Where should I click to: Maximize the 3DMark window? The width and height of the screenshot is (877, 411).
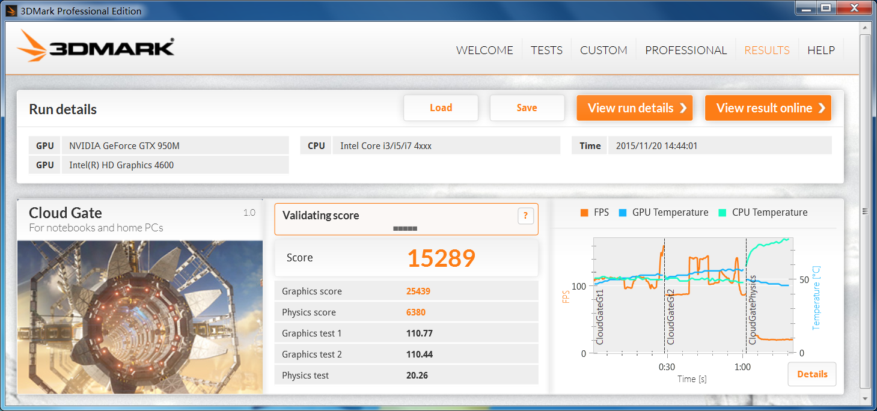tap(827, 8)
